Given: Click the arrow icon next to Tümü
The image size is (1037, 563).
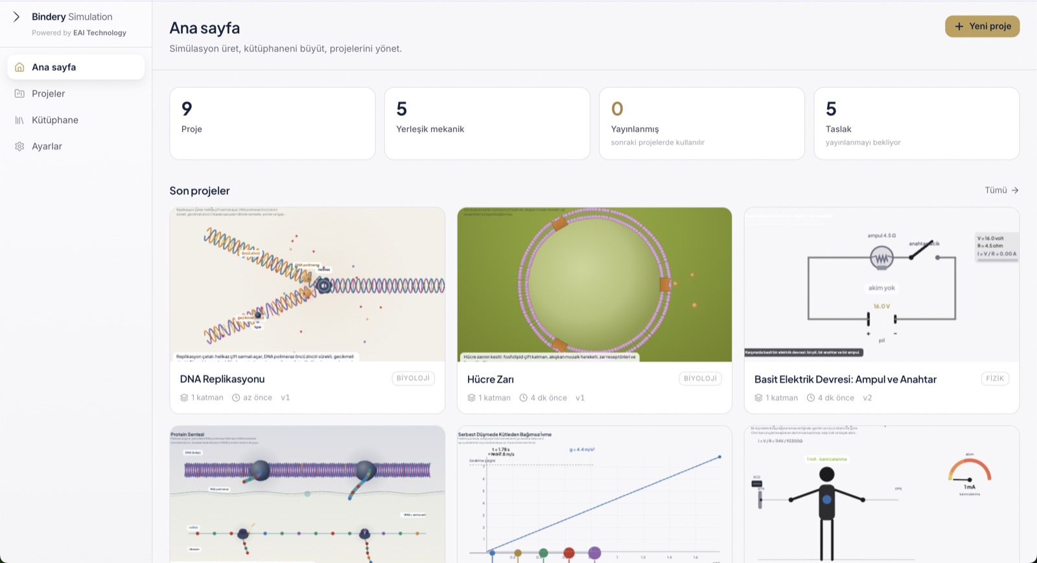Looking at the screenshot, I should click(x=1015, y=190).
